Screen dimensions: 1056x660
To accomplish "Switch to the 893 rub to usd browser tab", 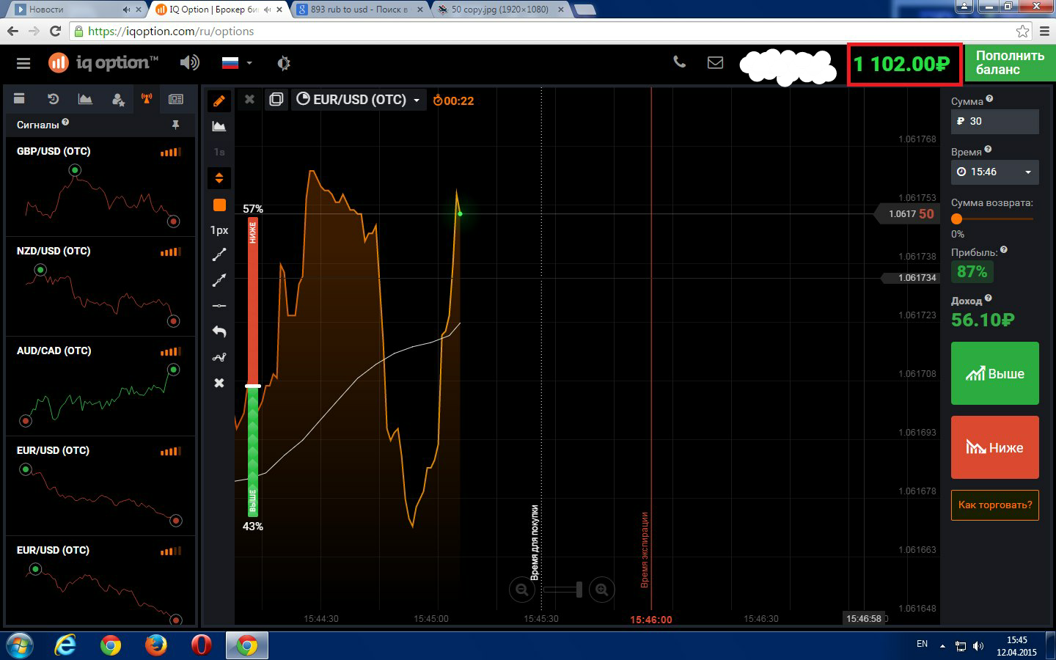I will [359, 10].
